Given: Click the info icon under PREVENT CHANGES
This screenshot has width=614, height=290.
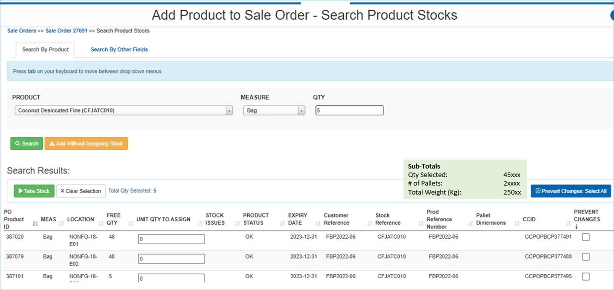Looking at the screenshot, I should click(x=576, y=227).
